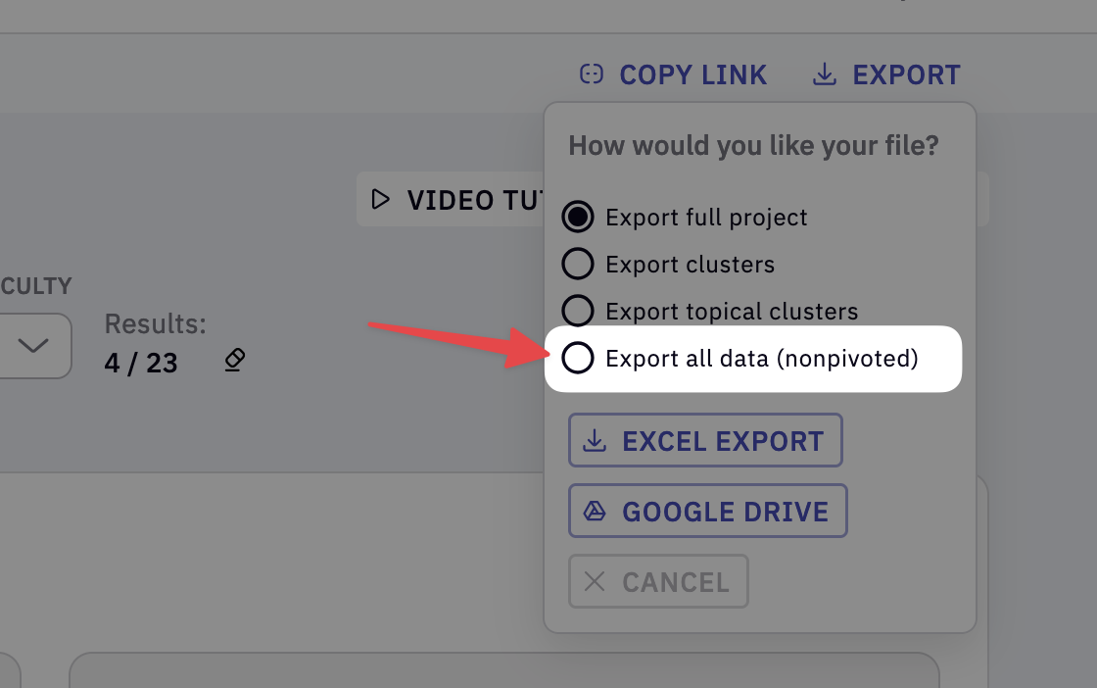The width and height of the screenshot is (1097, 688).
Task: Click the Export download arrow icon
Action: coord(824,74)
